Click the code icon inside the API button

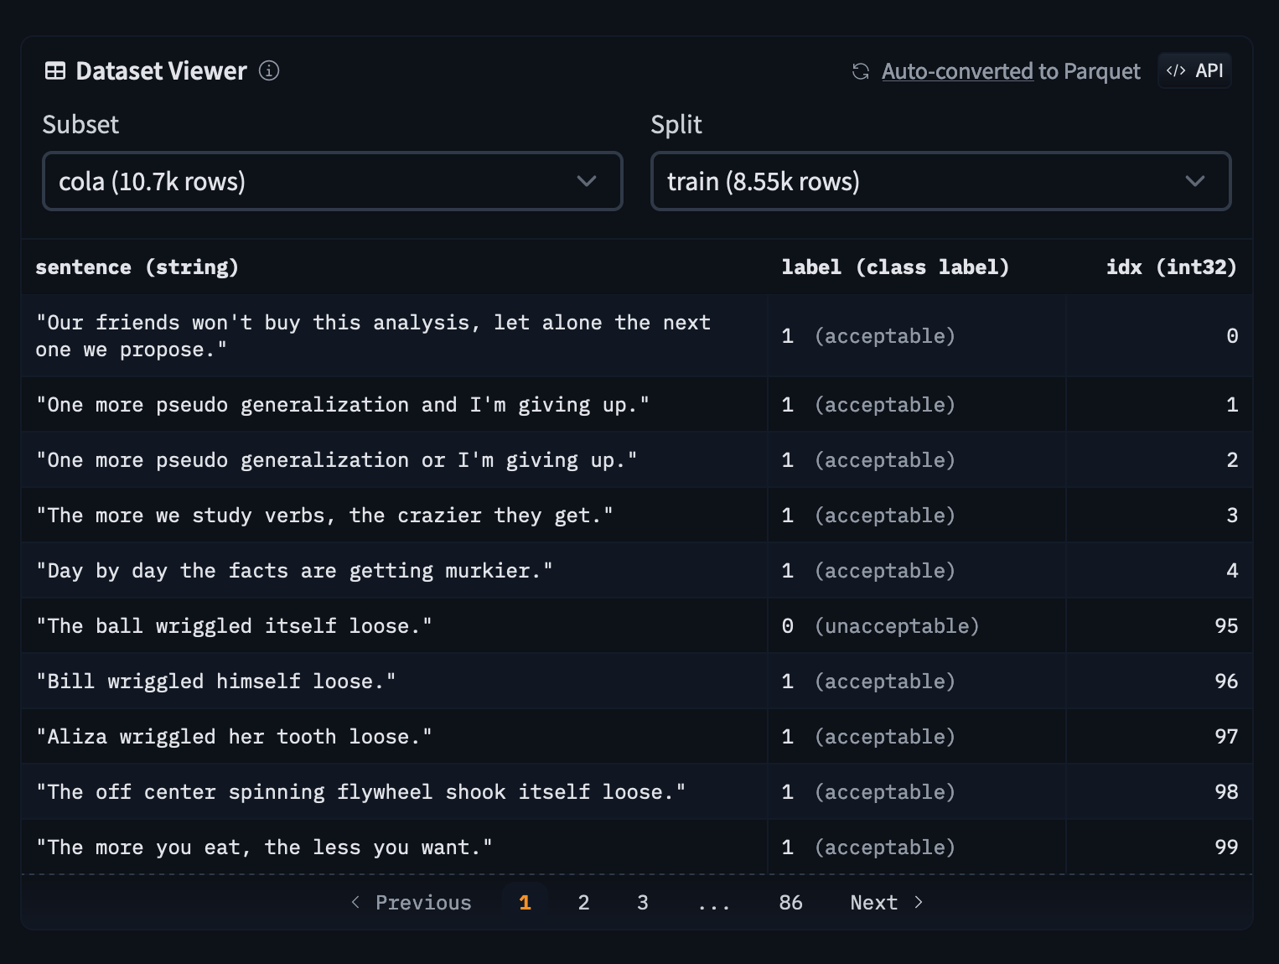(x=1177, y=70)
